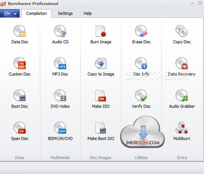Select the Make Boot ISO tool

click(x=101, y=131)
